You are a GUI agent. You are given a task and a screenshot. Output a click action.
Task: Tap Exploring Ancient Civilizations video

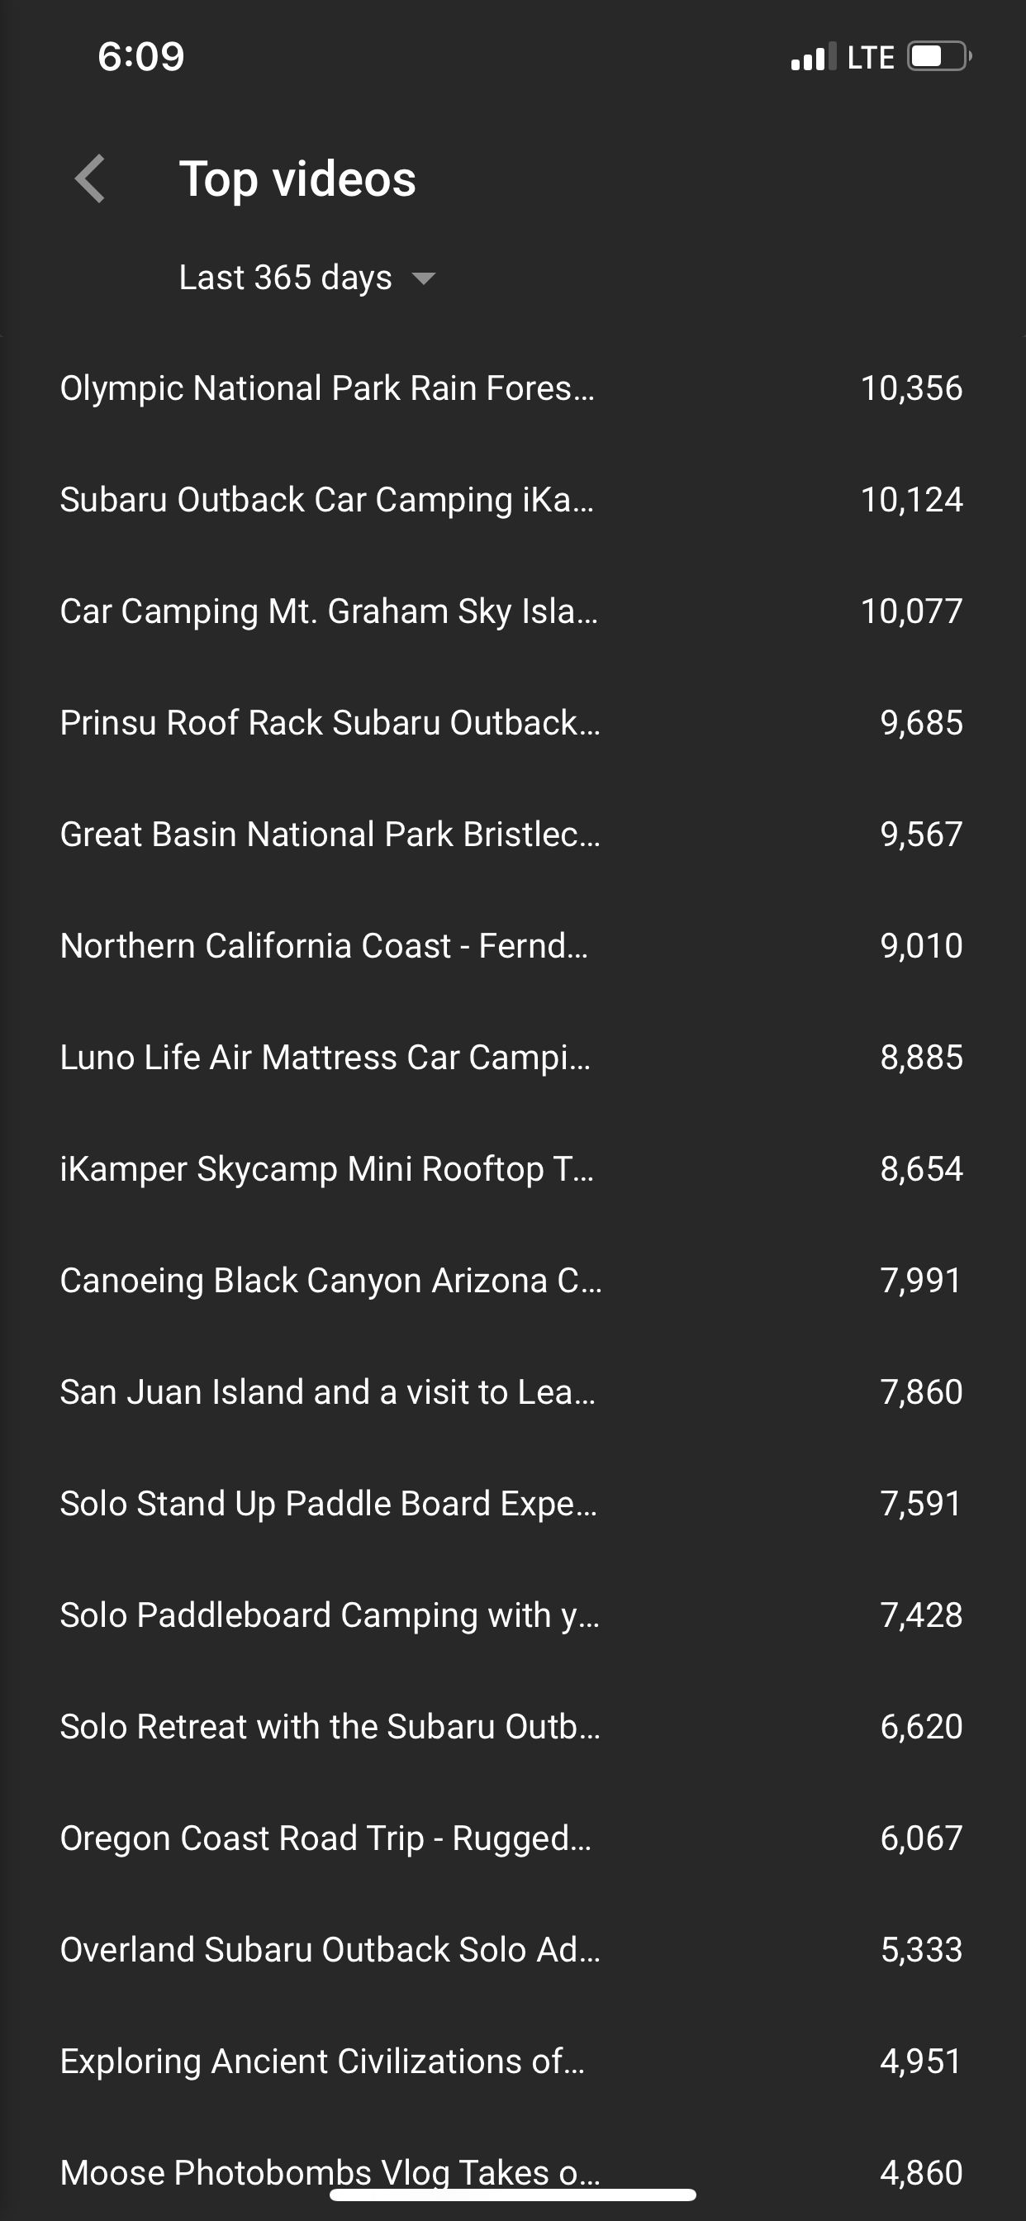point(322,2061)
